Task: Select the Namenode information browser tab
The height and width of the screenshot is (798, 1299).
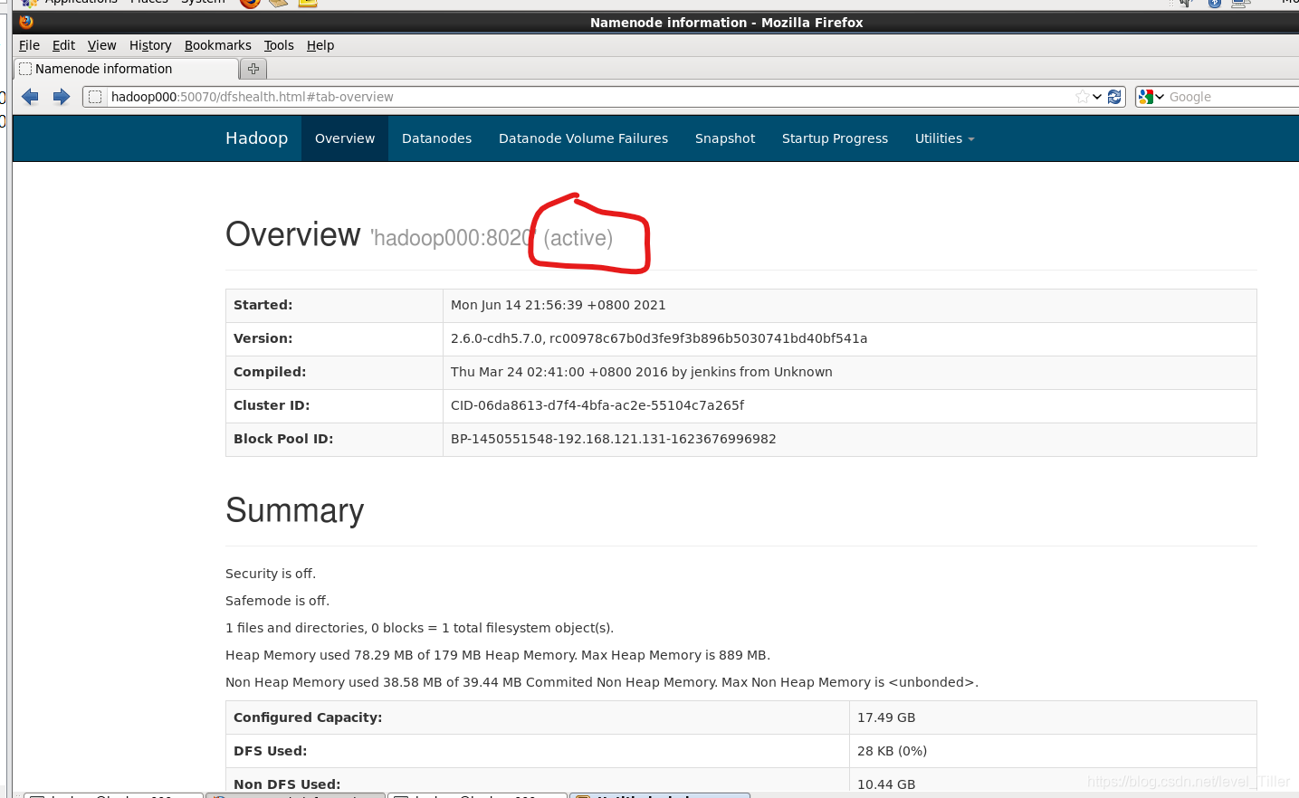Action: coord(127,69)
